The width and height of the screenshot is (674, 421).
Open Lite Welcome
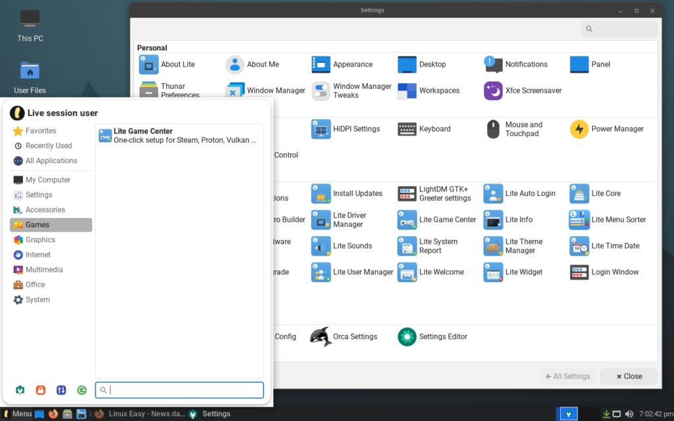tap(430, 272)
